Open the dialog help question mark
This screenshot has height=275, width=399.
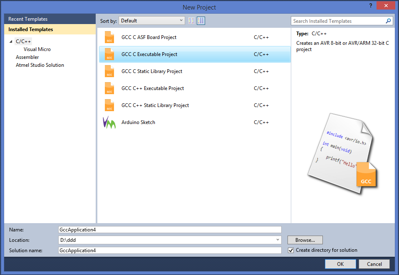371,5
